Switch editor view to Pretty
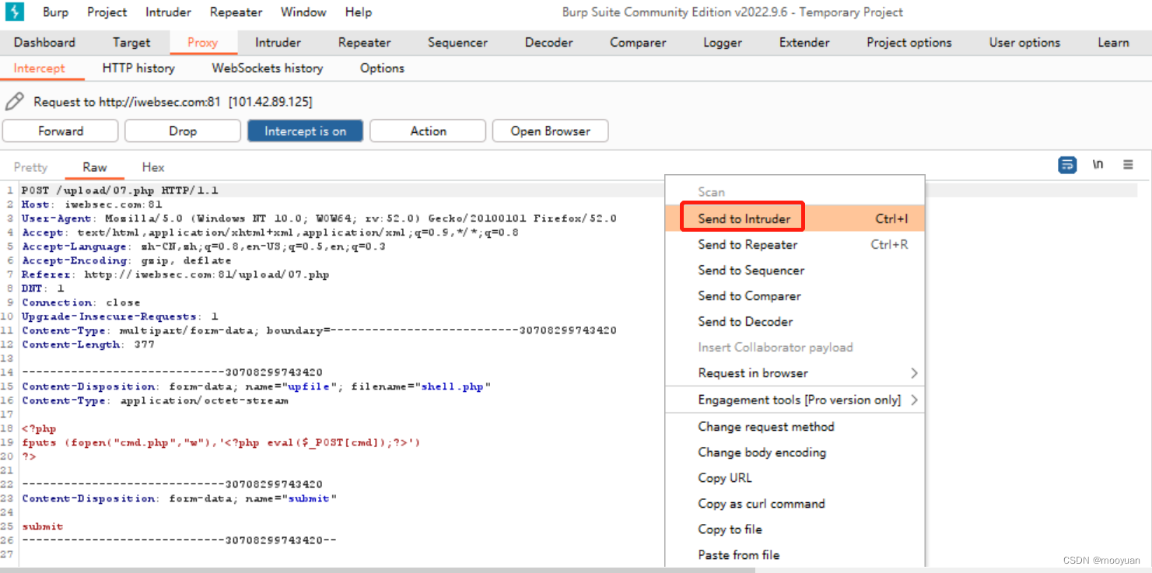Viewport: 1152px width, 573px height. 30,167
